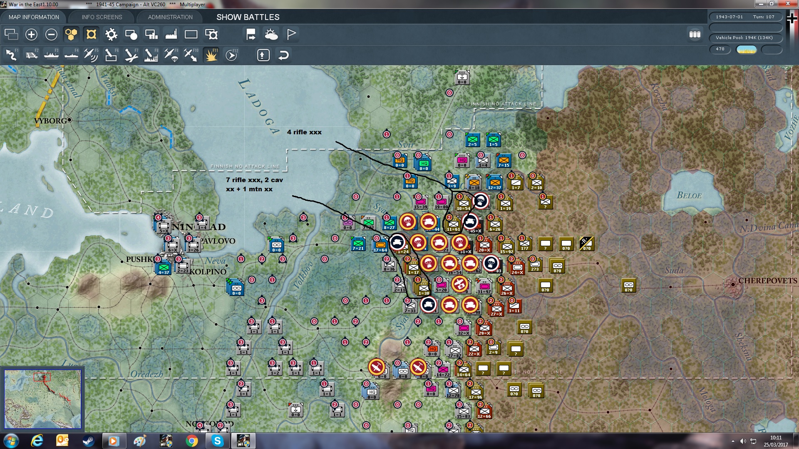Open the MAP INFORMATION tab
This screenshot has height=449, width=799.
coord(34,17)
